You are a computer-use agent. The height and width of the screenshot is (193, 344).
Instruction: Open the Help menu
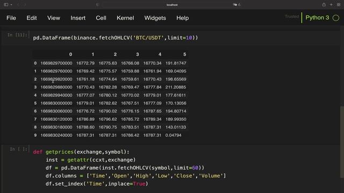(x=183, y=18)
